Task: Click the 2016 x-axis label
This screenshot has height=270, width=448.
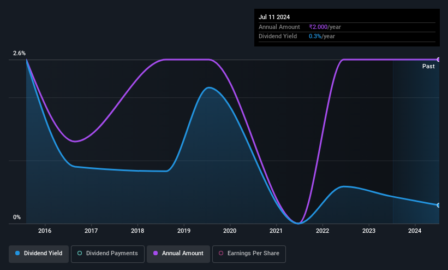Action: pos(45,231)
